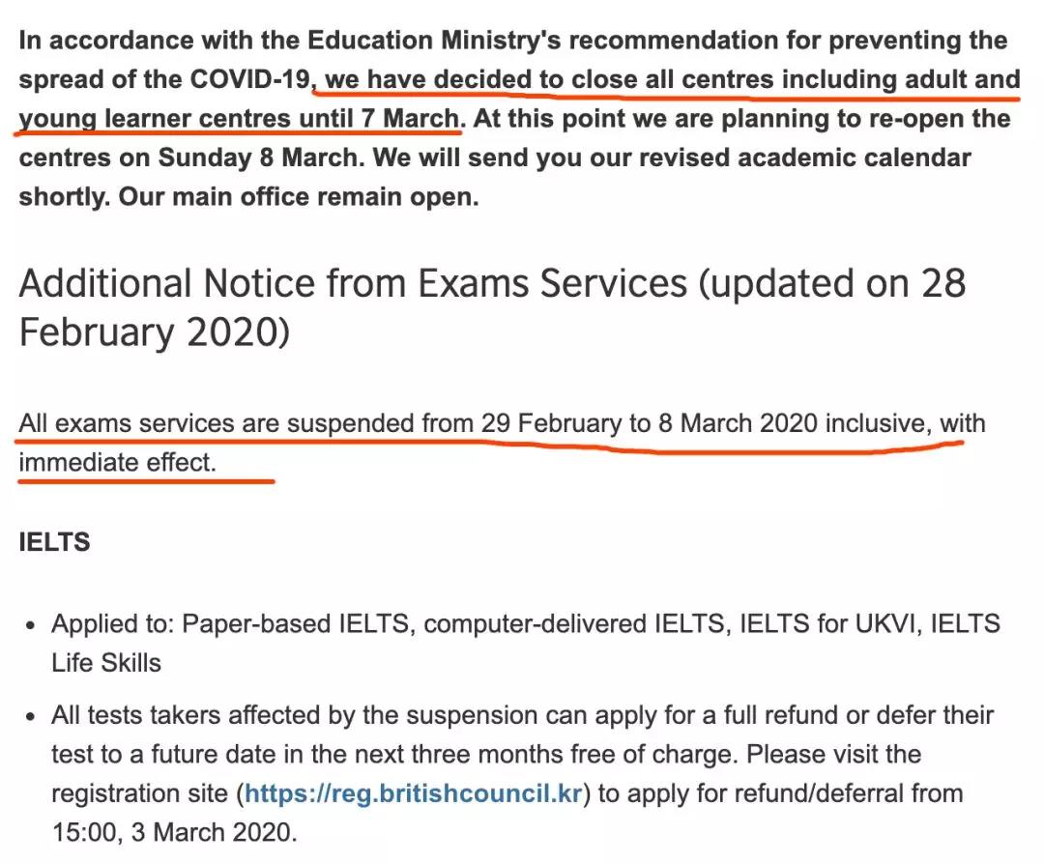Click the 'Life Skills' text
This screenshot has height=864, width=1044.
(106, 663)
